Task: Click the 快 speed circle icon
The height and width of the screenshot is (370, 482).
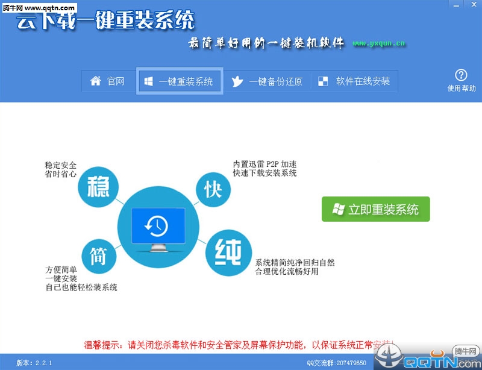Action: pyautogui.click(x=213, y=189)
